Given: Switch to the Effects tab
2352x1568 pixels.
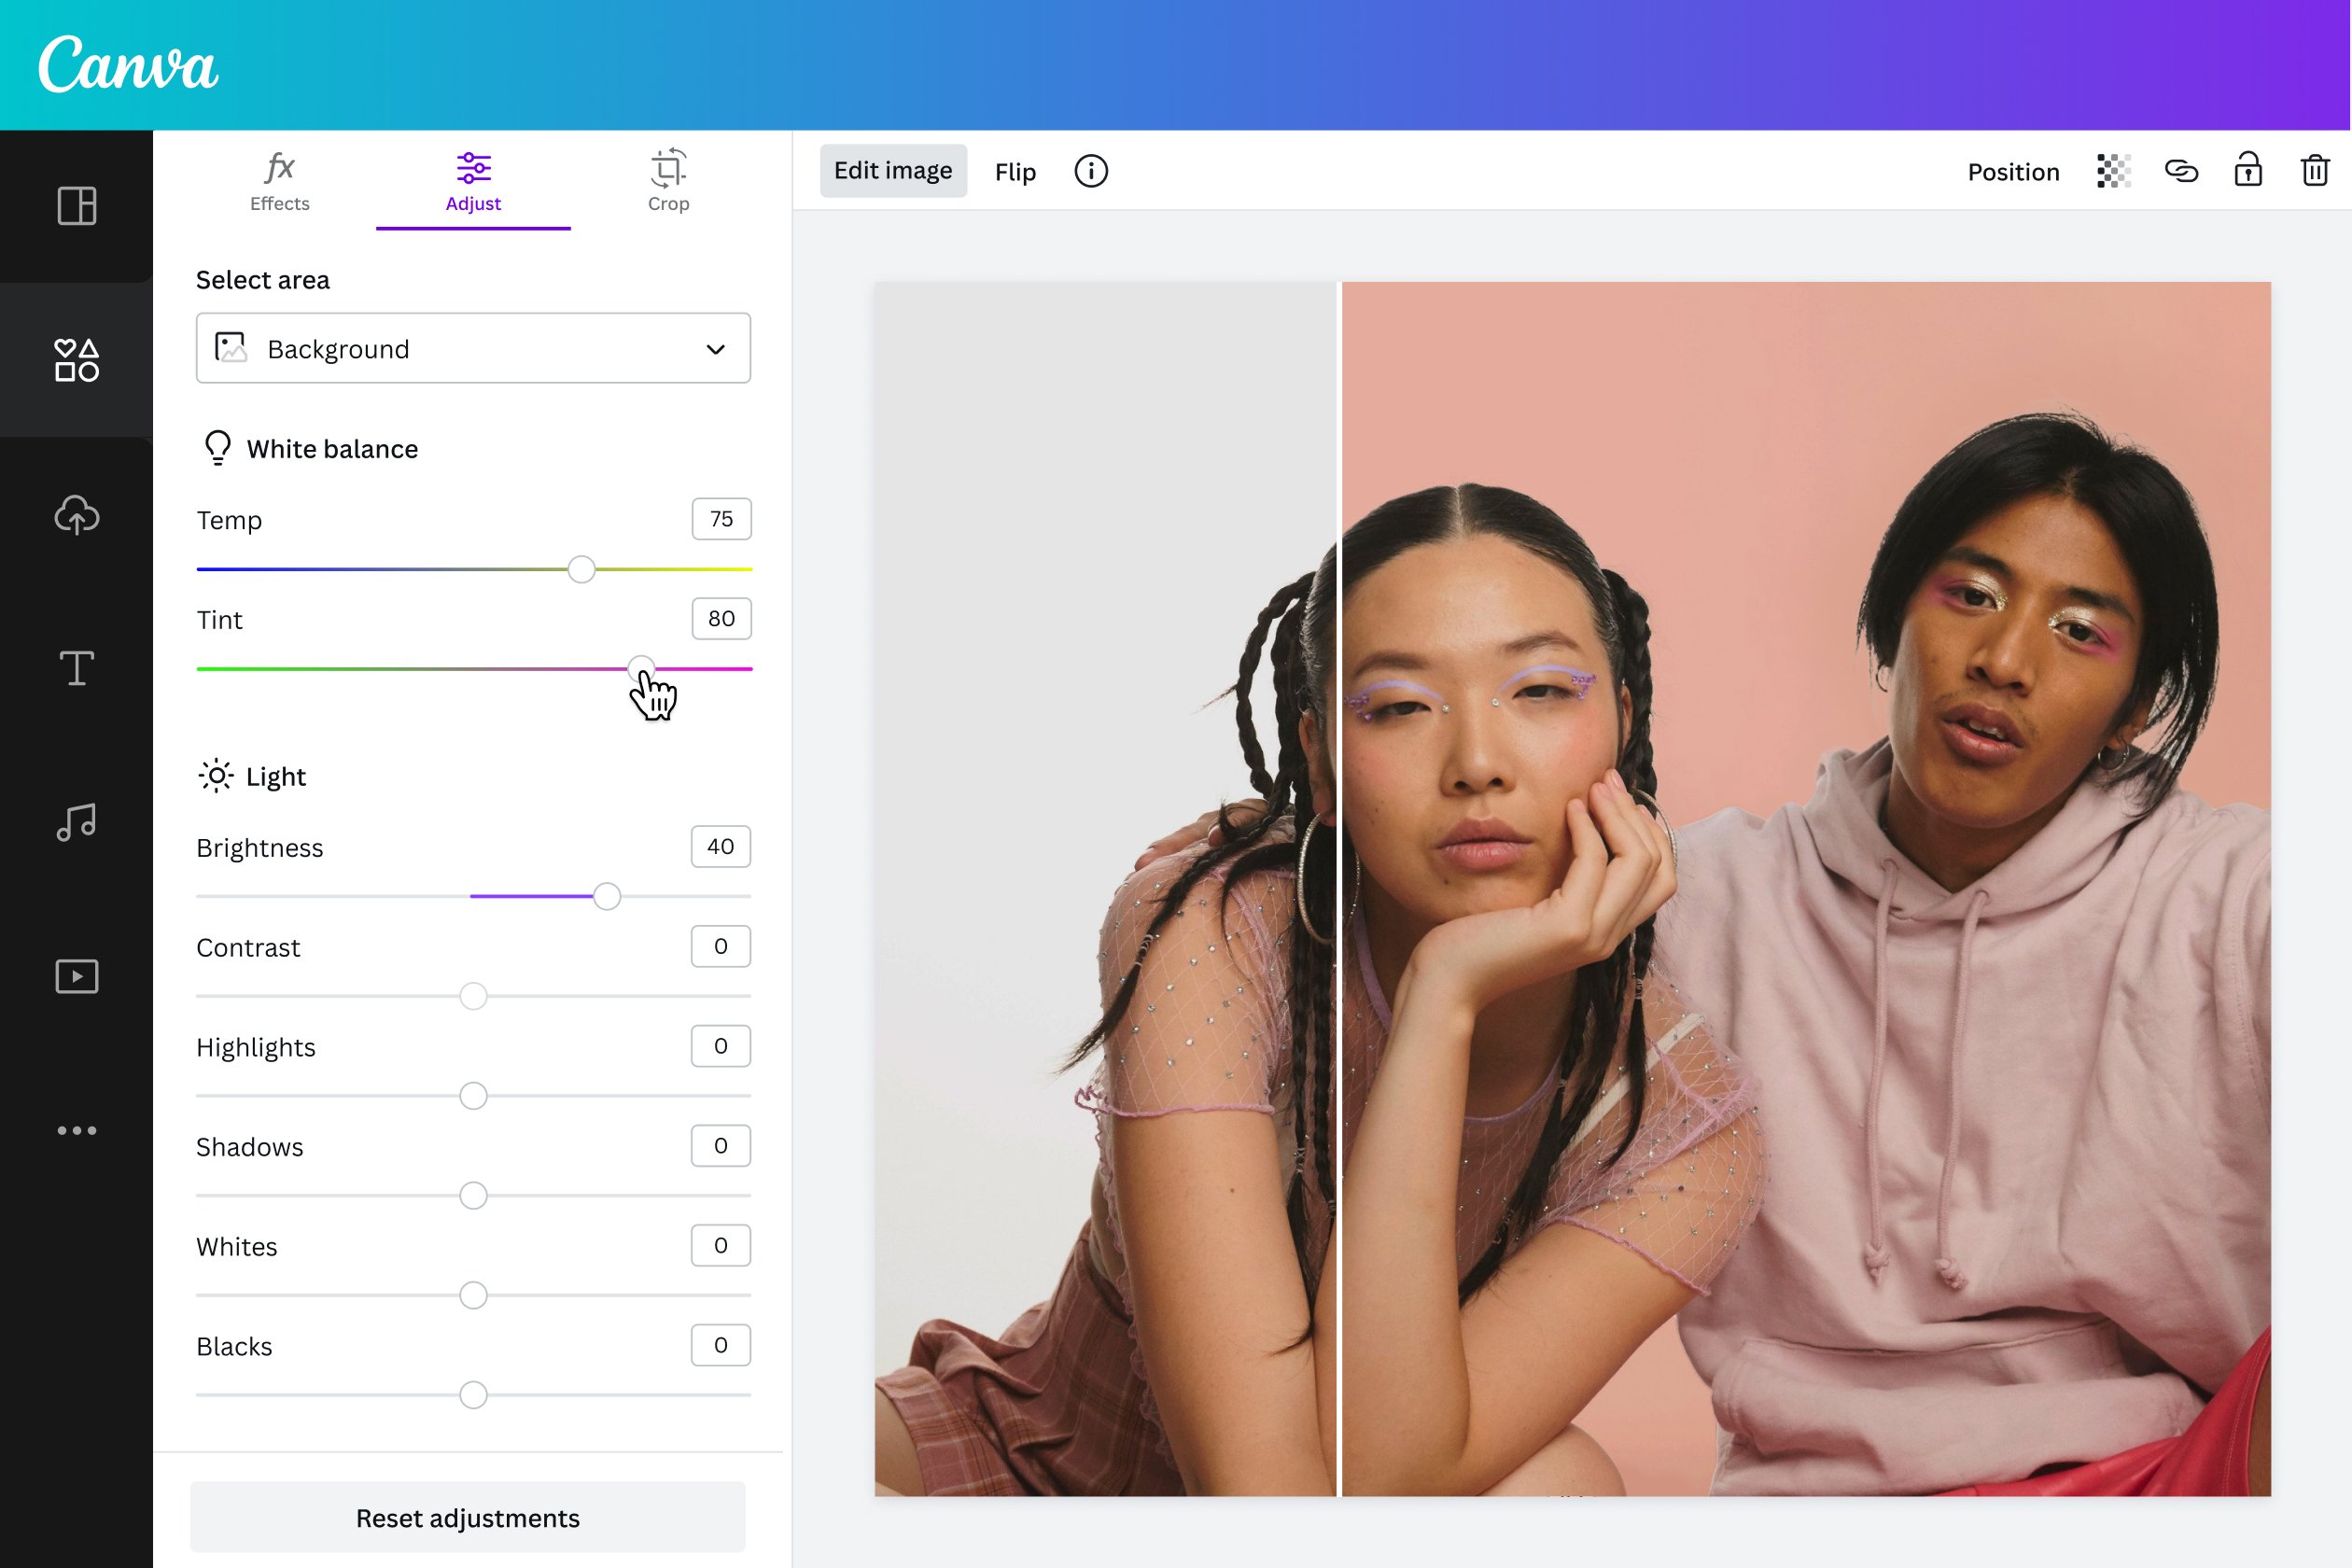Looking at the screenshot, I should coord(280,182).
